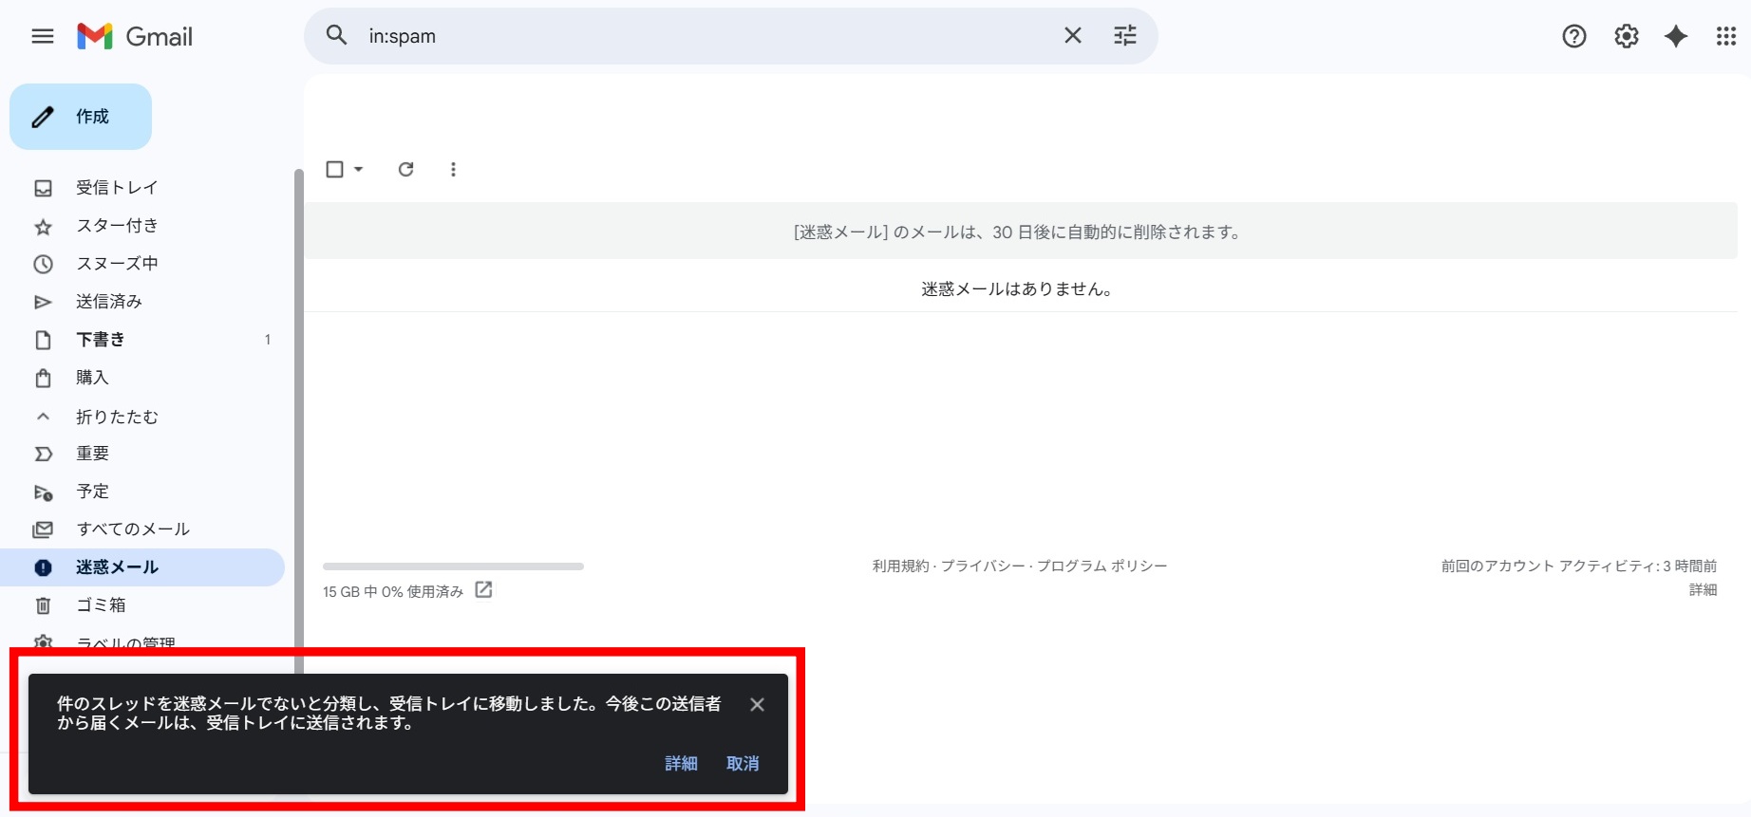
Task: Collapse the labels with 折りたたむ
Action: tap(117, 417)
